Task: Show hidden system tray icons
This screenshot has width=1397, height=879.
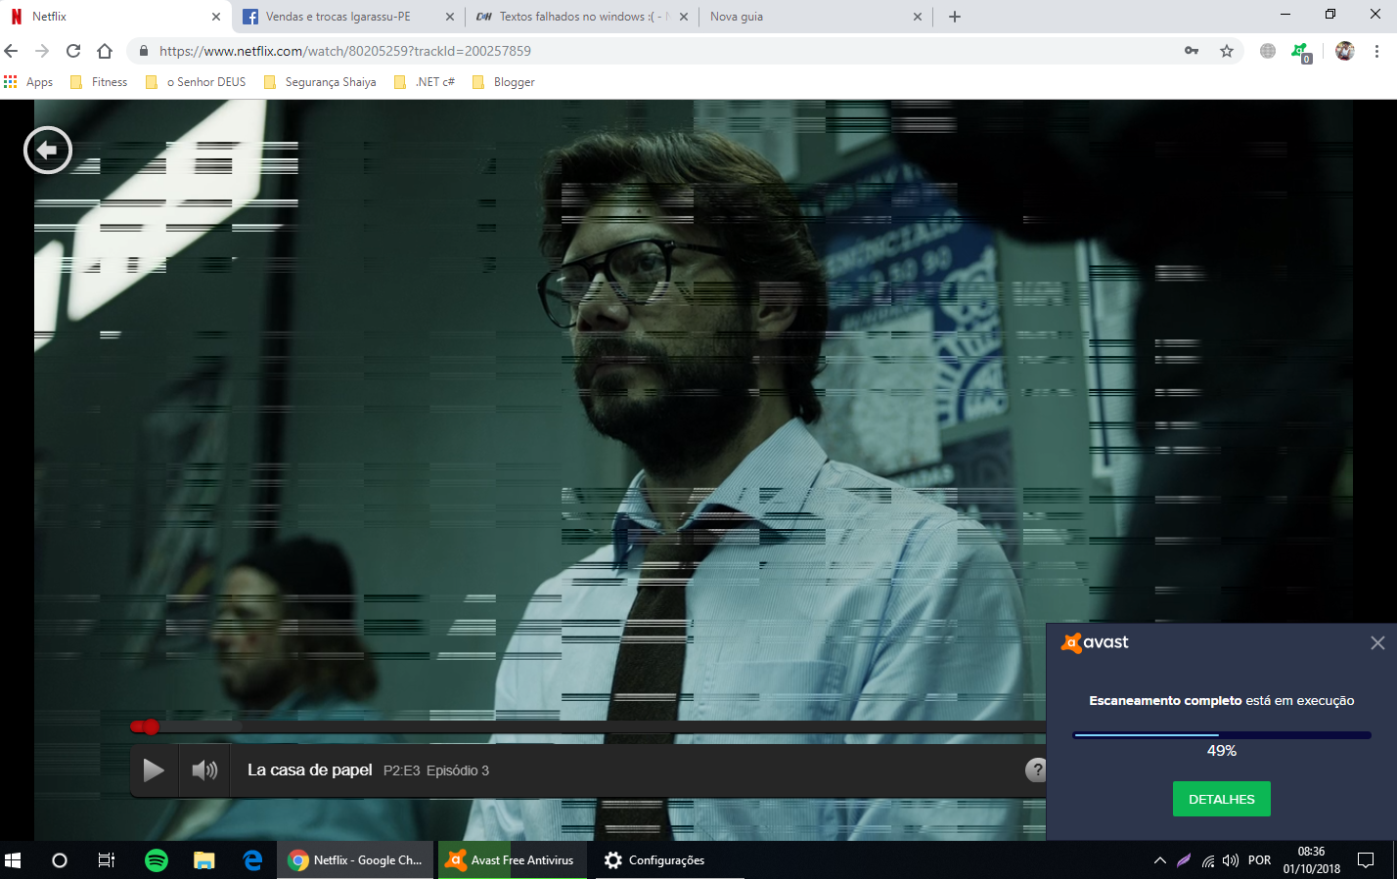Action: pos(1160,860)
